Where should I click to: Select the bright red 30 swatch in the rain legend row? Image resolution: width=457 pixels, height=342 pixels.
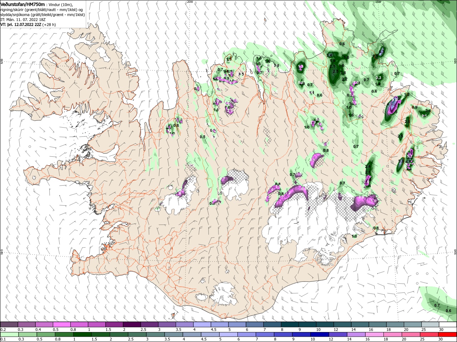pos(448,335)
